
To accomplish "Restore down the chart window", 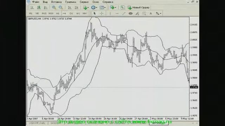I will pyautogui.click(x=193, y=2).
